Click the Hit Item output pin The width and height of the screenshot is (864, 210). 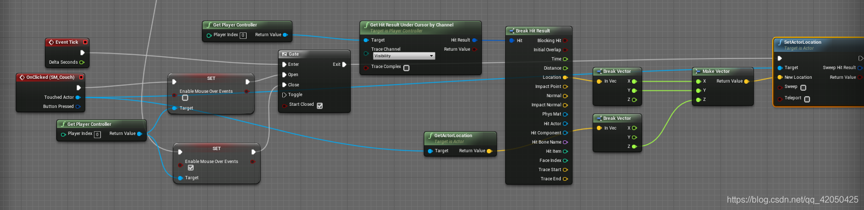click(x=565, y=151)
